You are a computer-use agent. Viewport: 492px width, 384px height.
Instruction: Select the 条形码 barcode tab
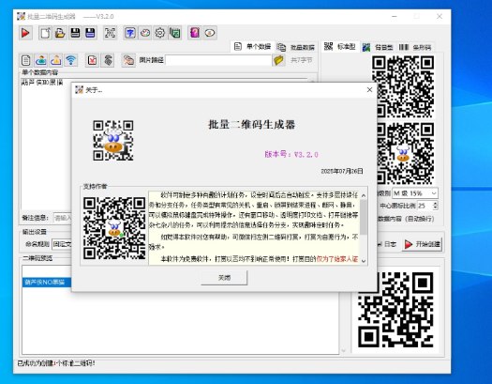[x=415, y=47]
